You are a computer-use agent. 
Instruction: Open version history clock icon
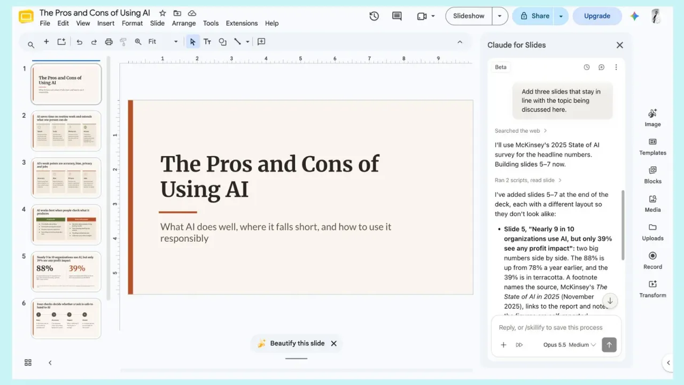click(374, 16)
